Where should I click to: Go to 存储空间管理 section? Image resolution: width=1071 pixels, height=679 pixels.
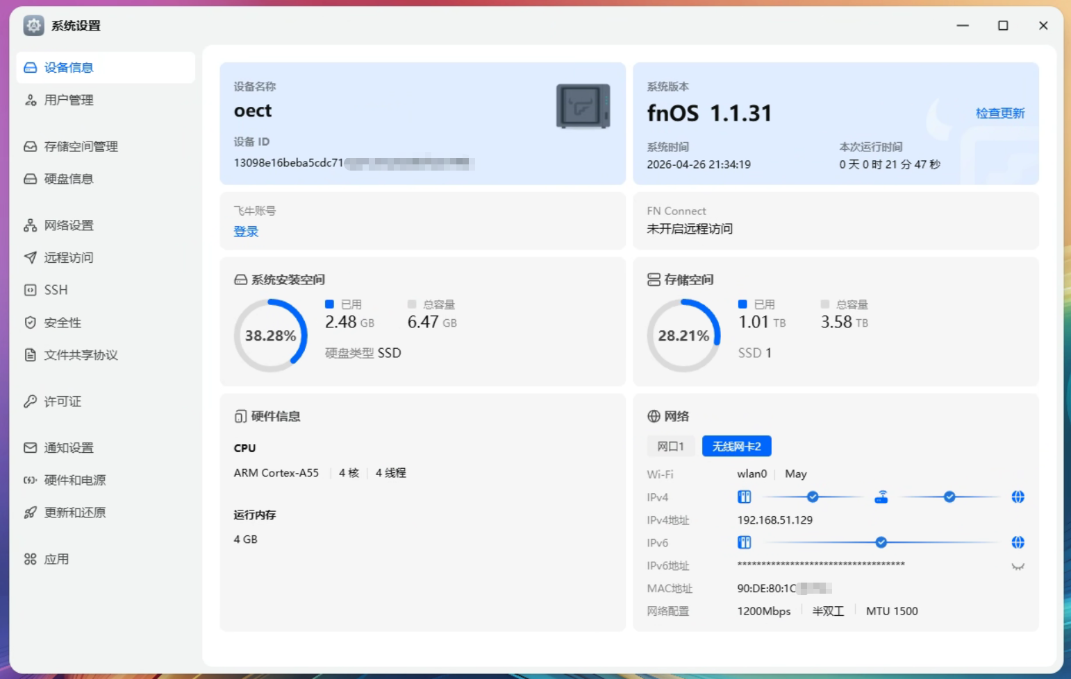point(81,146)
